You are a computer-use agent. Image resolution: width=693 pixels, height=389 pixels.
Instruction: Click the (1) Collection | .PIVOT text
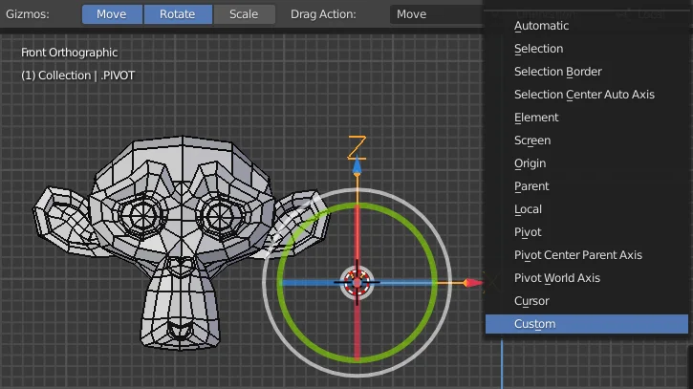pos(77,76)
